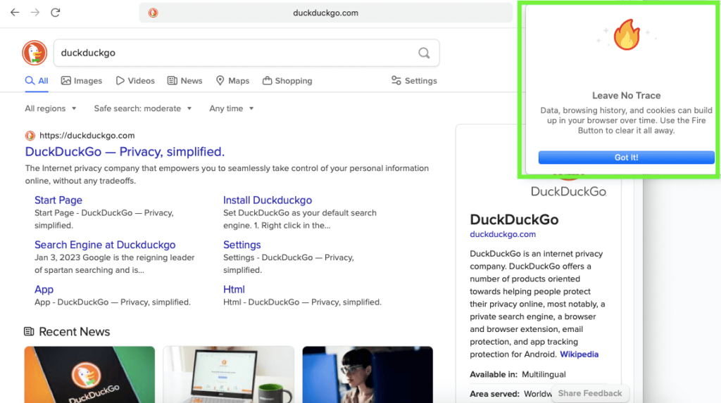Reload the page with refresh icon
The height and width of the screenshot is (403, 721).
[55, 13]
